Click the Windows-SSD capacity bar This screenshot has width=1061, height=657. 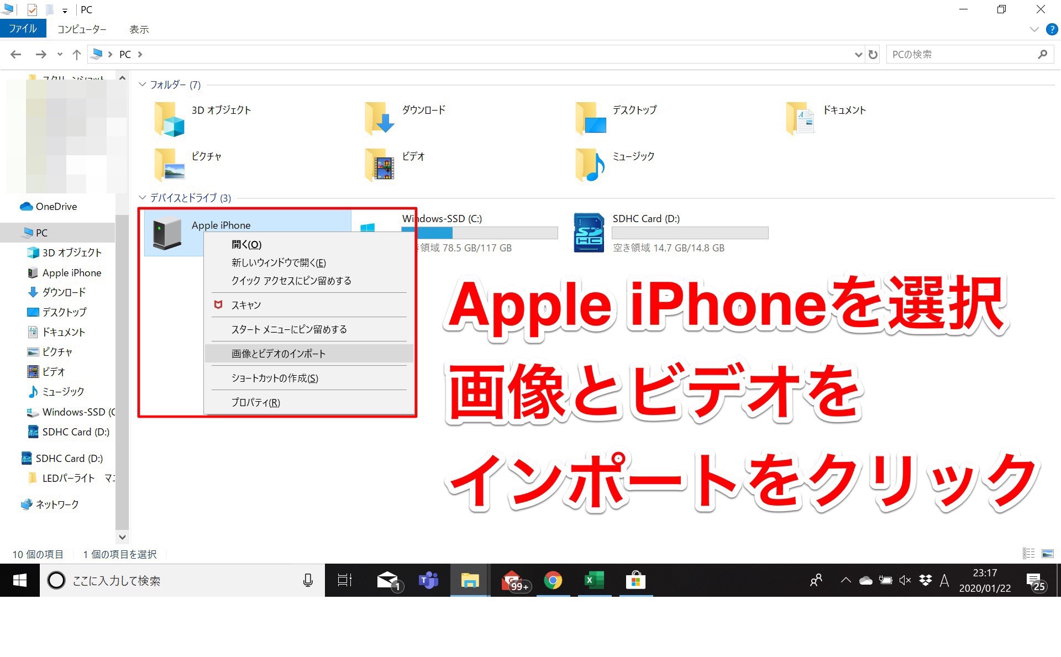pyautogui.click(x=480, y=233)
